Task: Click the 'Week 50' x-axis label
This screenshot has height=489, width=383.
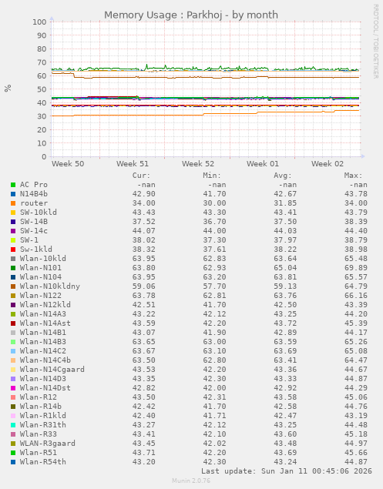Action: (x=68, y=164)
